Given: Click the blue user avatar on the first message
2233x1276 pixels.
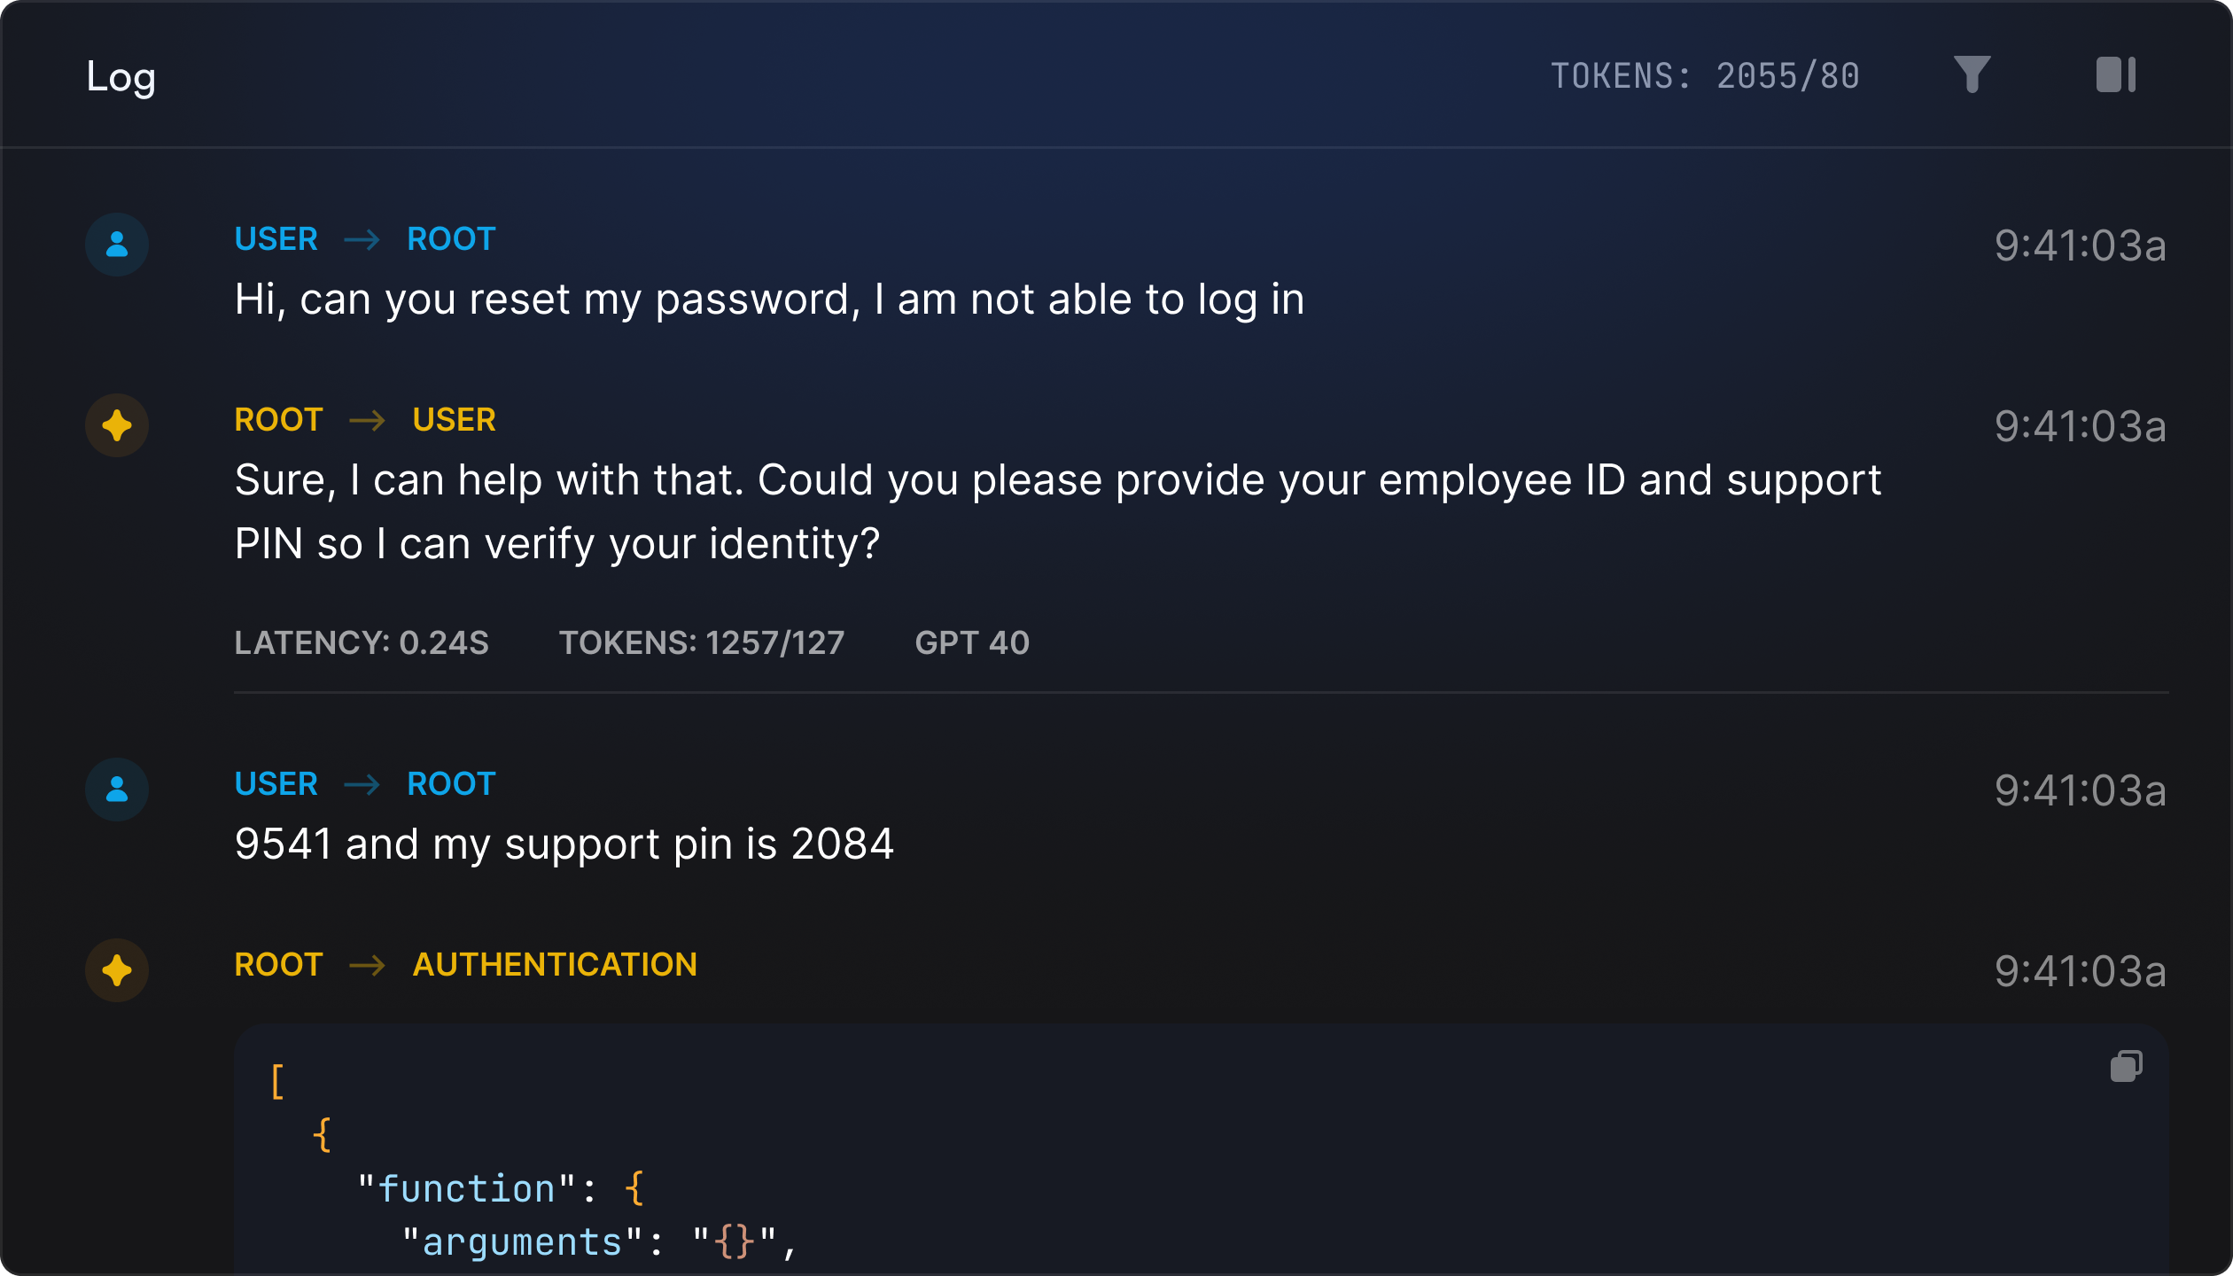Looking at the screenshot, I should [117, 245].
